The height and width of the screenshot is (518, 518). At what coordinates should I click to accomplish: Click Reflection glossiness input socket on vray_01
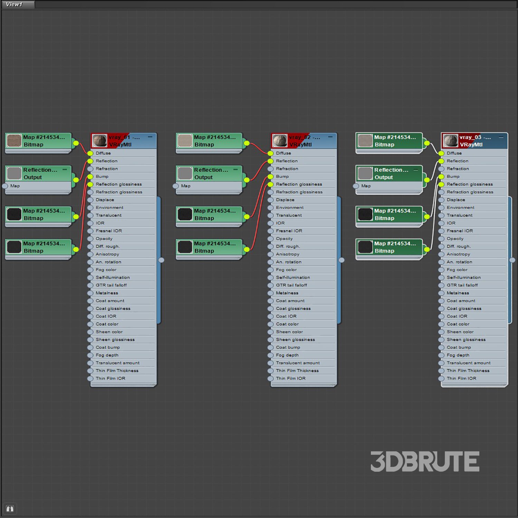pos(90,184)
